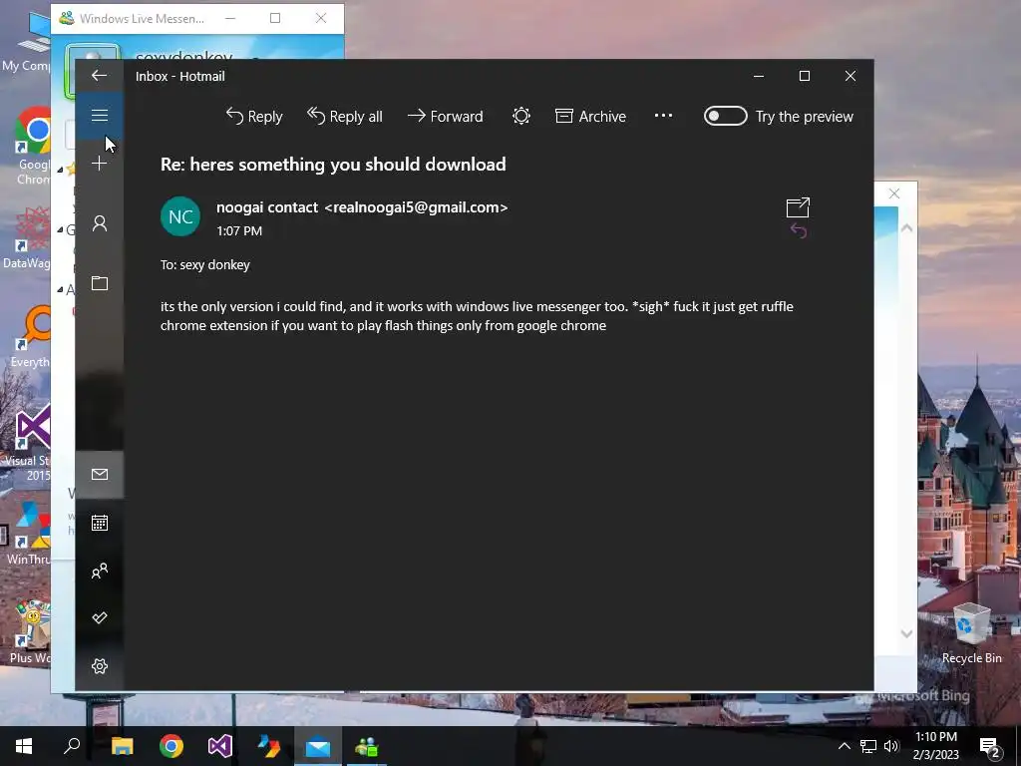This screenshot has width=1021, height=766.
Task: Open folders list in Mail sidebar
Action: coord(99,282)
